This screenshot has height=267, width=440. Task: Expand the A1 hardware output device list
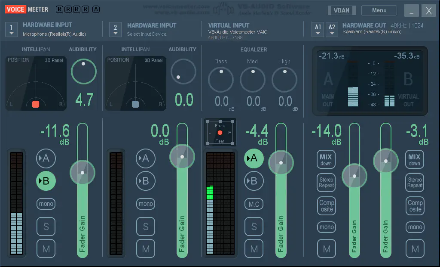(x=318, y=29)
